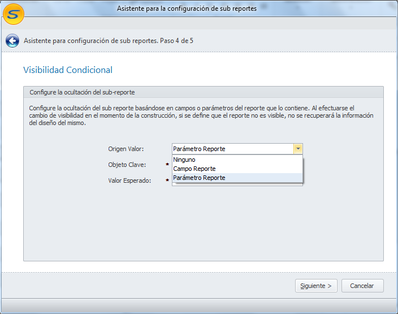The width and height of the screenshot is (398, 314).
Task: Click the orange S application logo
Action: coord(14,14)
